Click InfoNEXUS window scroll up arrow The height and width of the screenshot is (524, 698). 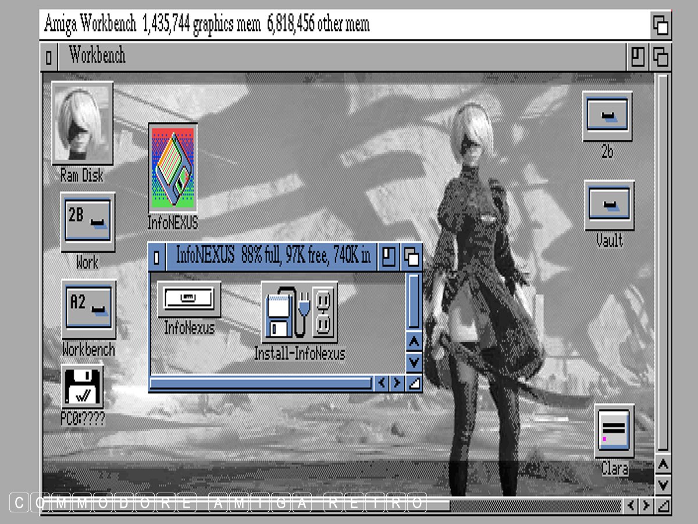pos(414,342)
